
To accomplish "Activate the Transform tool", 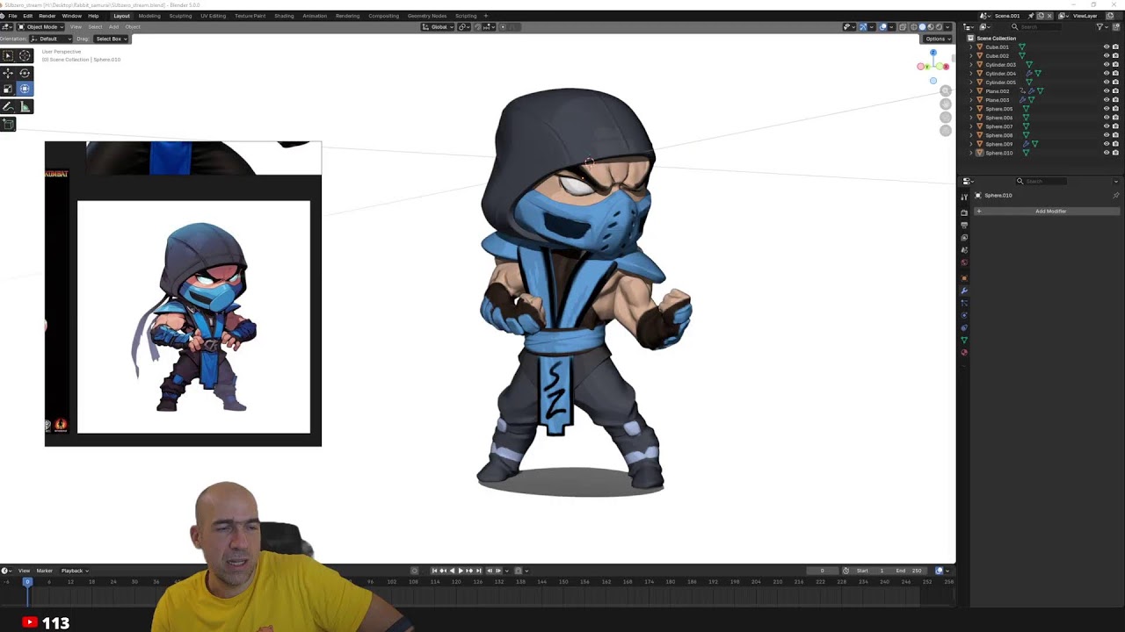I will point(25,89).
